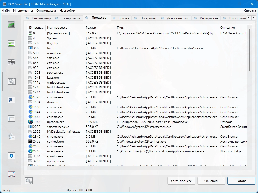
Task: Select the uptooda.exe process row
Action: (x=56, y=122)
